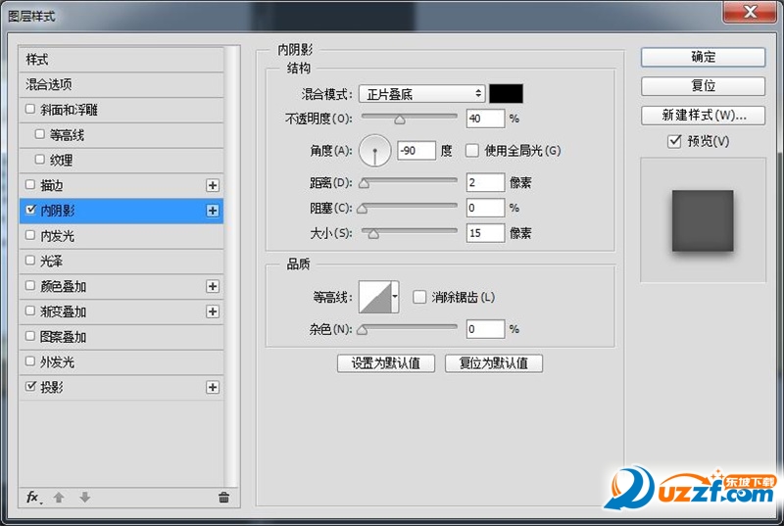Enable the 渐变叠加 checkbox

[30, 311]
